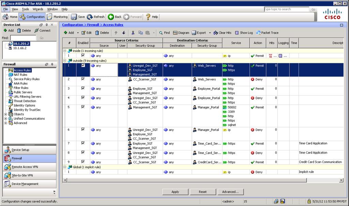
Task: Open Site-to-Site VPN section
Action: click(x=30, y=175)
